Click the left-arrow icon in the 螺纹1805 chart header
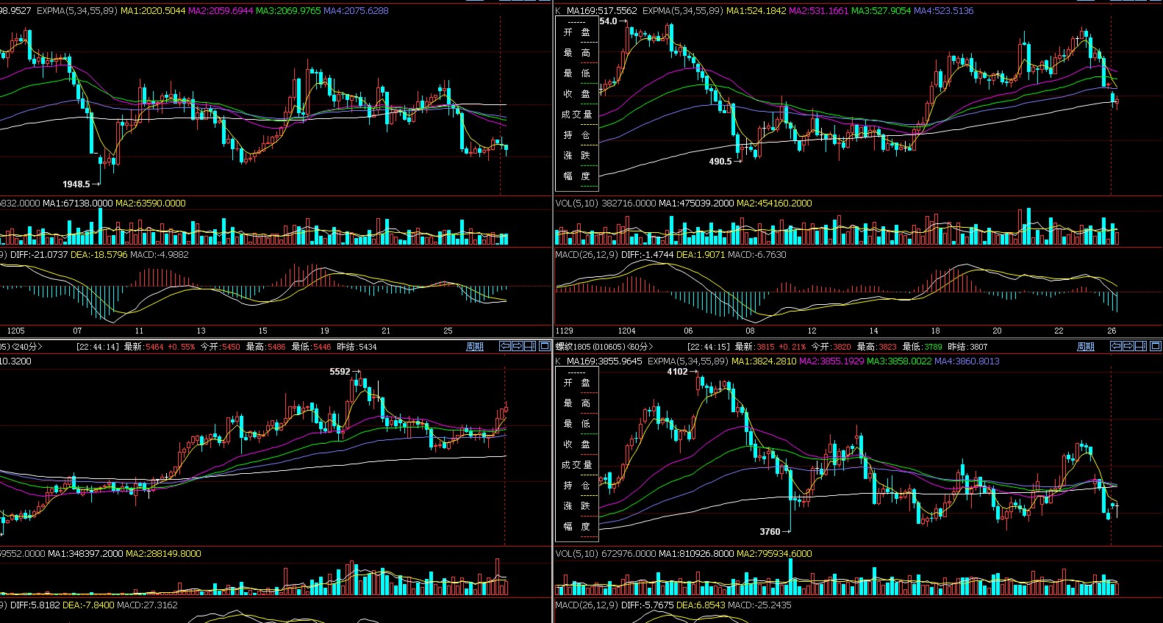This screenshot has height=623, width=1163. coord(1115,346)
